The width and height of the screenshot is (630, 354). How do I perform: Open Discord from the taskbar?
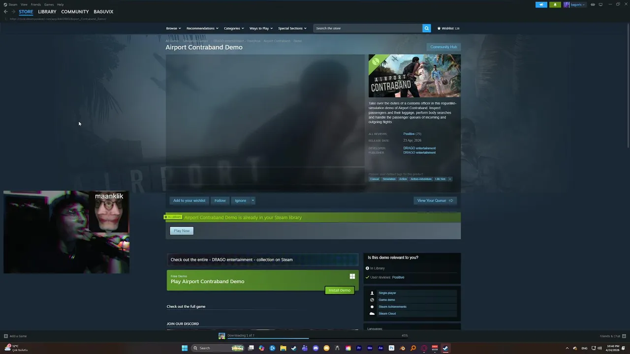click(x=315, y=348)
